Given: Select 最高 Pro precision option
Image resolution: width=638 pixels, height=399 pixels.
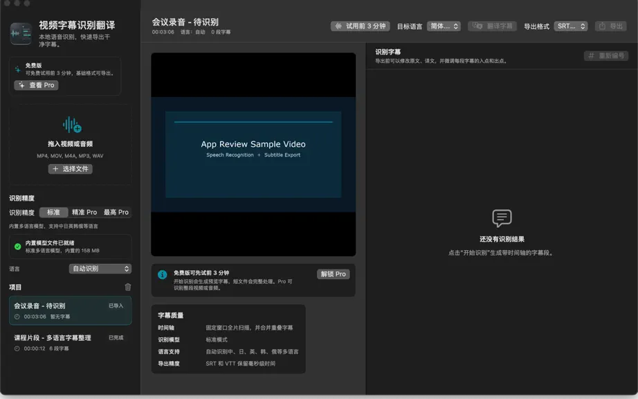Looking at the screenshot, I should pyautogui.click(x=116, y=212).
